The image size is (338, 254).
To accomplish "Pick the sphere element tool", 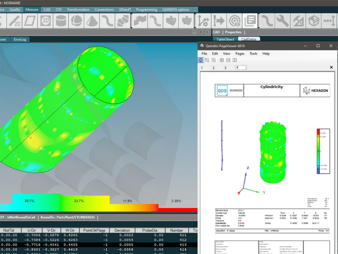I will [76, 21].
